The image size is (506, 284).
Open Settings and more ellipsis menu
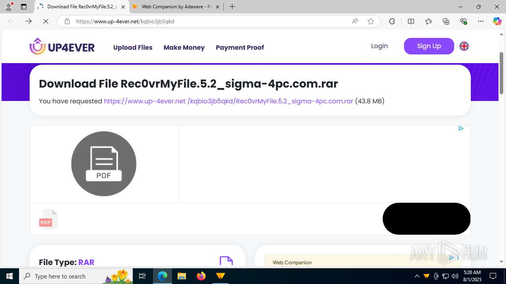[x=481, y=21]
